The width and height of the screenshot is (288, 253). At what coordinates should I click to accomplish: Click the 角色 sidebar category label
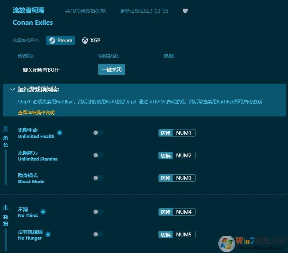tap(6, 141)
